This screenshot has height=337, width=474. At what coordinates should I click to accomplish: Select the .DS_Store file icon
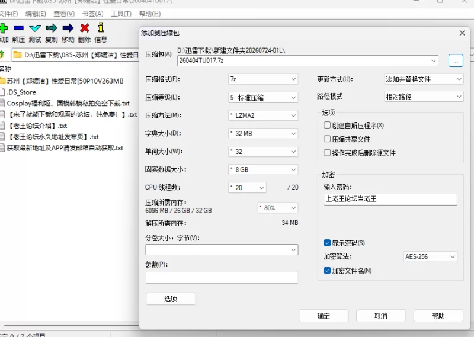click(2, 92)
